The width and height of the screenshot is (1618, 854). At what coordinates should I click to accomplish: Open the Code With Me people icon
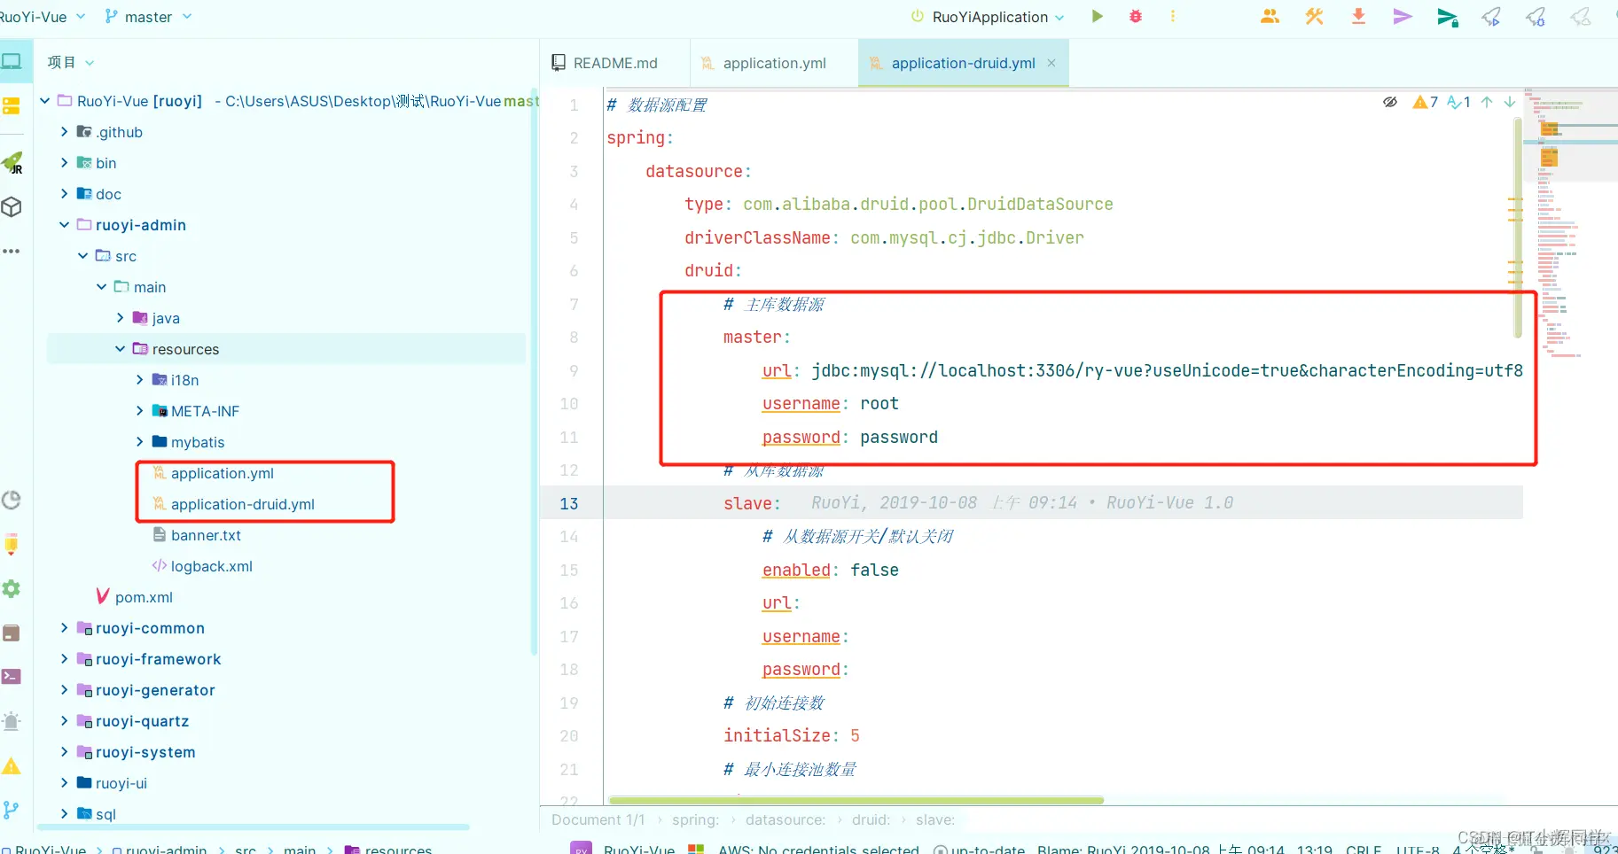1270,16
